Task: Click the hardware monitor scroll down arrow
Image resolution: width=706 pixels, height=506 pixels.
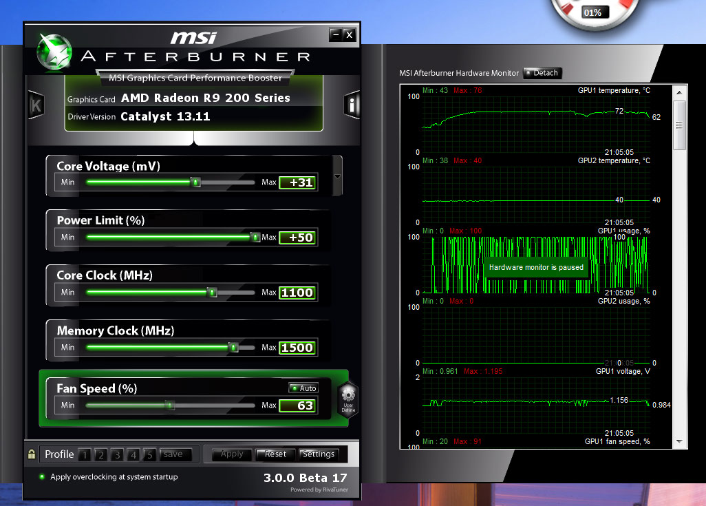Action: 679,441
